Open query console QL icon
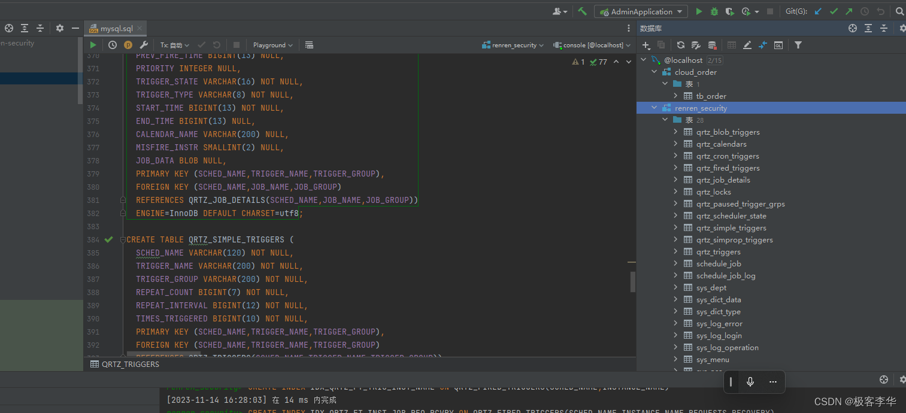The width and height of the screenshot is (906, 413). 778,45
